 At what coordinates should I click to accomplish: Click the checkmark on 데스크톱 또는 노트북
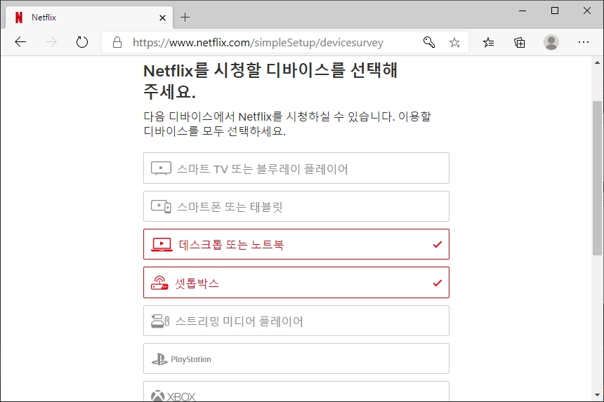point(438,244)
